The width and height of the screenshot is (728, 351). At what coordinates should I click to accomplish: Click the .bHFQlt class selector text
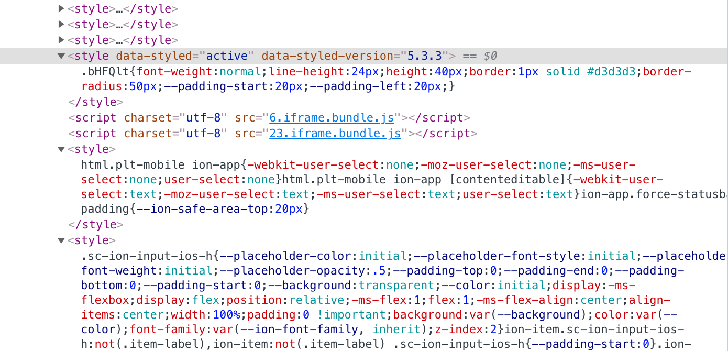tap(105, 72)
